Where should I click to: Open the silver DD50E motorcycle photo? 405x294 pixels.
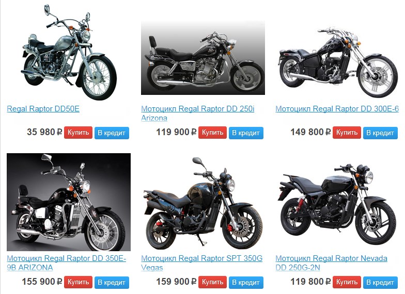tap(69, 53)
